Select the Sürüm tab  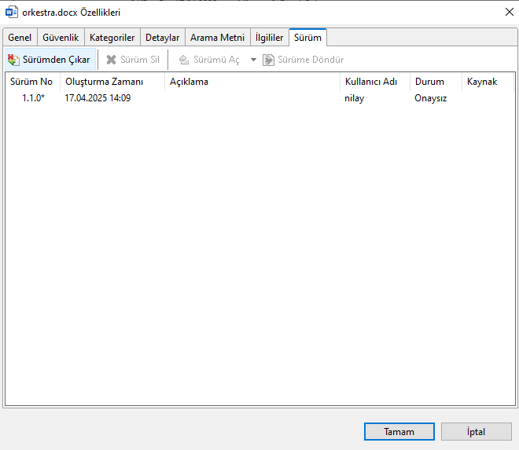(307, 38)
